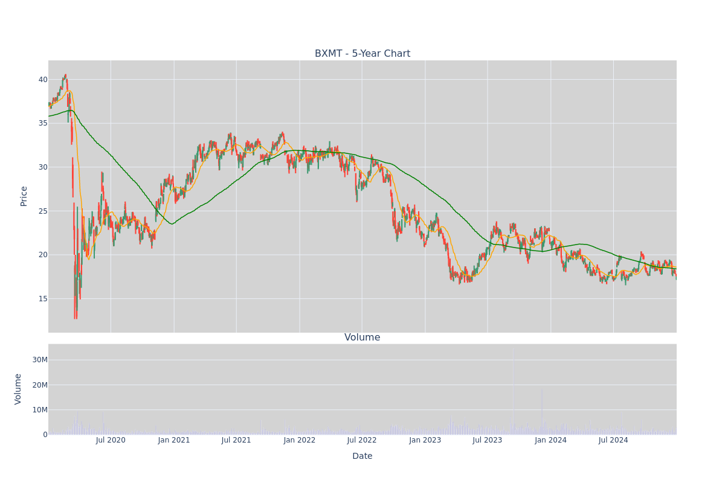Click the tallest volume bar in the volume chart
Screen dimensions: 725x483
pos(514,391)
